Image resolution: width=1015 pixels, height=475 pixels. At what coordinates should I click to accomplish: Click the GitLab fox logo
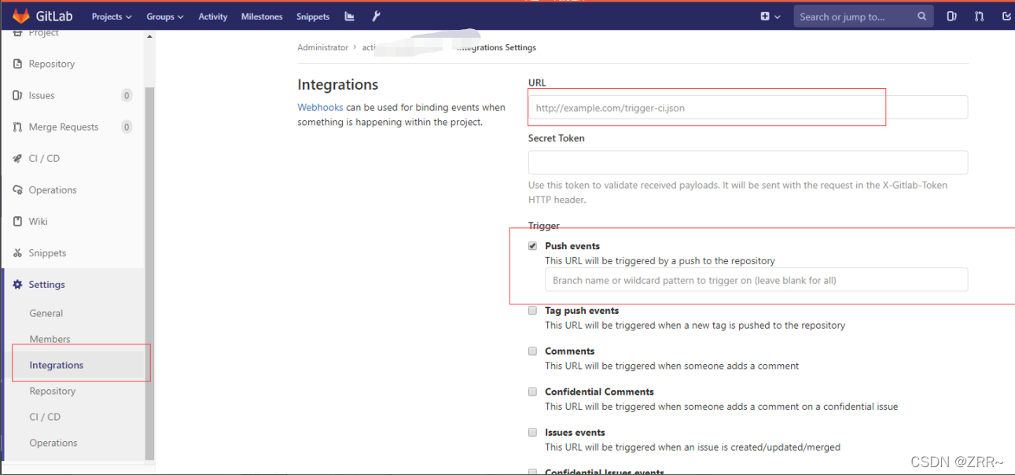[20, 16]
